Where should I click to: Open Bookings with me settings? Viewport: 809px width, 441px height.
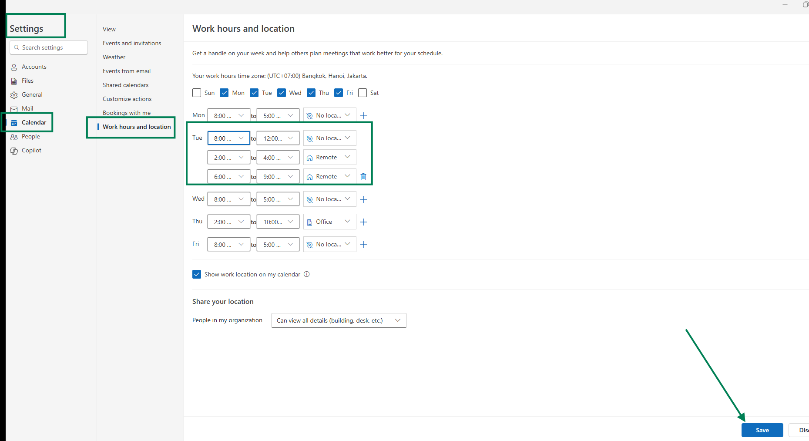pyautogui.click(x=127, y=113)
